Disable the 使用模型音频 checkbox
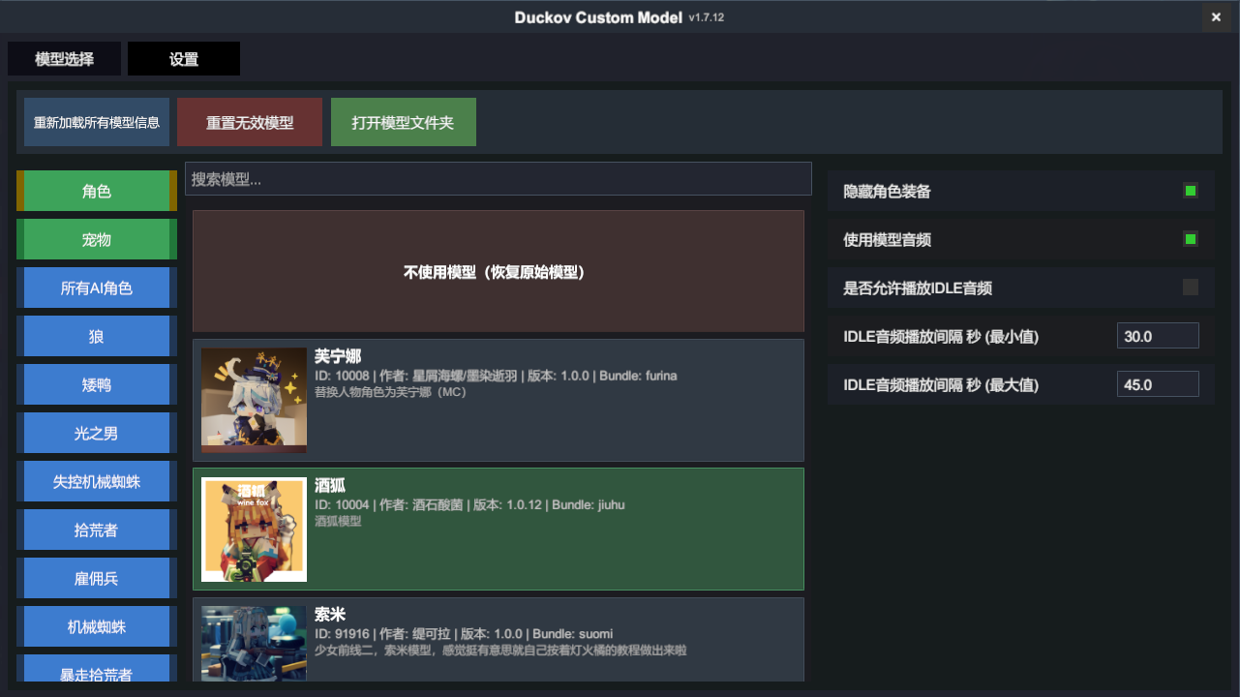 1190,239
